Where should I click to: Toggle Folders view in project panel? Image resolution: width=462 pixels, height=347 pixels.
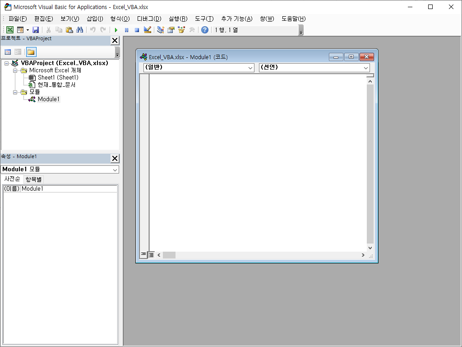[x=31, y=52]
